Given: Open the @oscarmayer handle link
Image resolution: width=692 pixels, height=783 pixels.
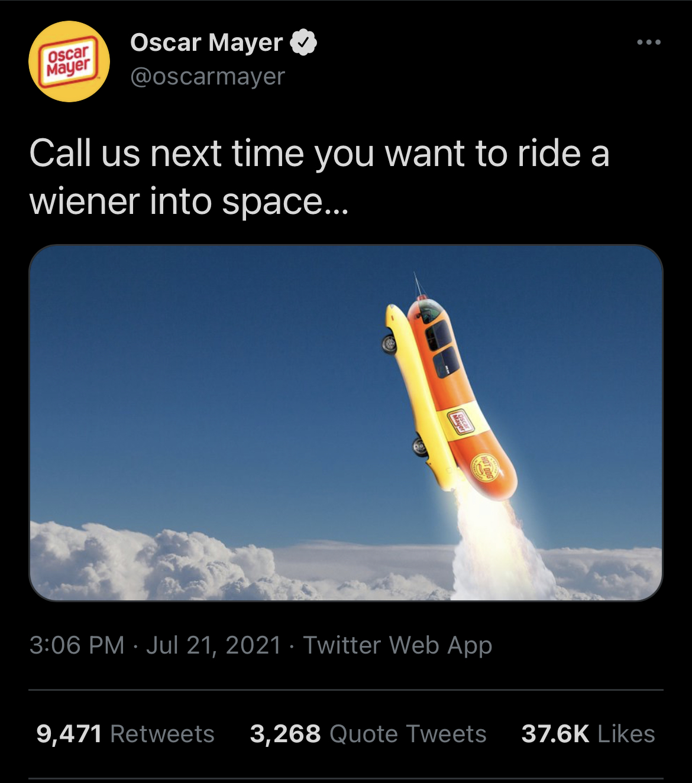Looking at the screenshot, I should pos(207,76).
